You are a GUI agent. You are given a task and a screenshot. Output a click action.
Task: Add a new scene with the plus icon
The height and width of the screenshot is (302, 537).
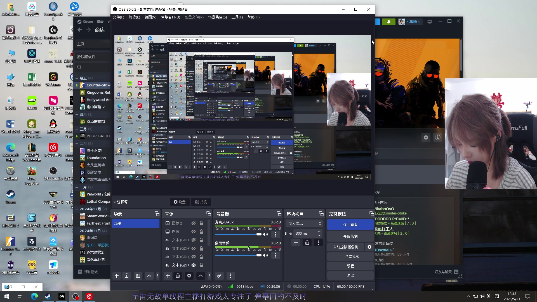pos(117,276)
